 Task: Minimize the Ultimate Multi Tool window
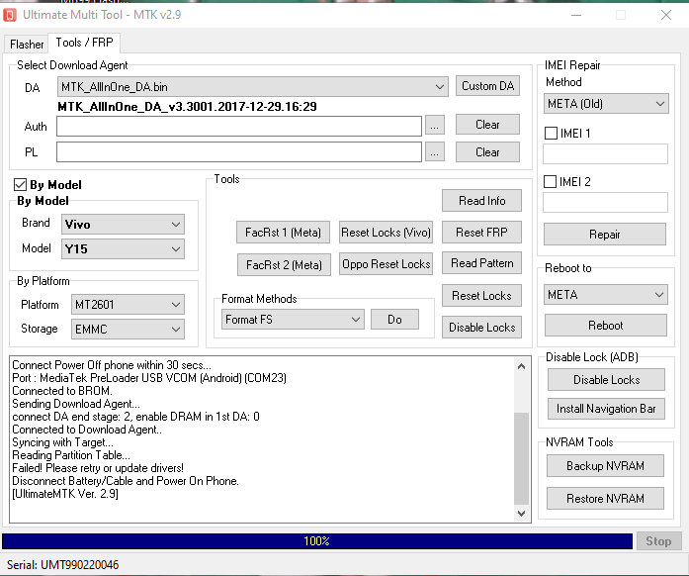click(x=576, y=15)
